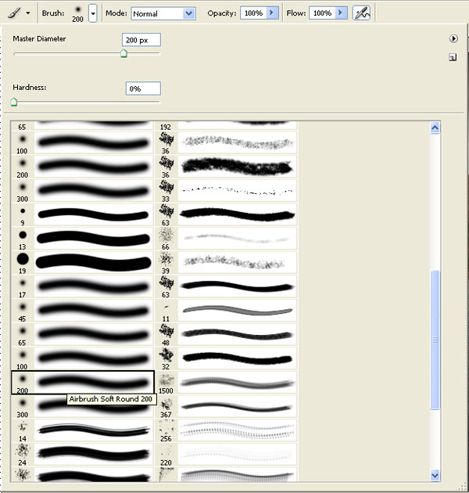Click the brush list scroll up arrow
Screen dimensions: 469x493
click(x=435, y=127)
